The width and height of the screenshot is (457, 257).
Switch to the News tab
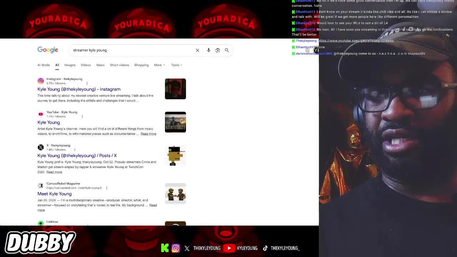[x=100, y=65]
